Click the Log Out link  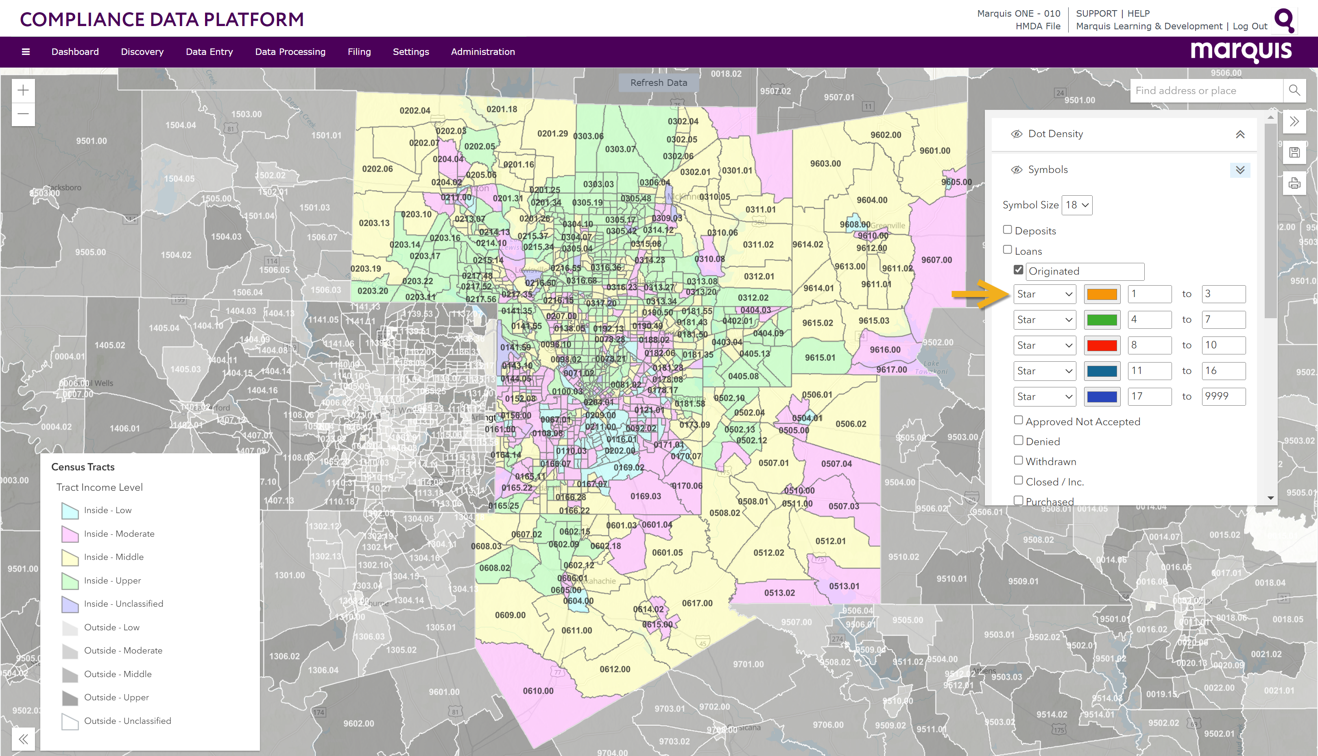[1250, 26]
